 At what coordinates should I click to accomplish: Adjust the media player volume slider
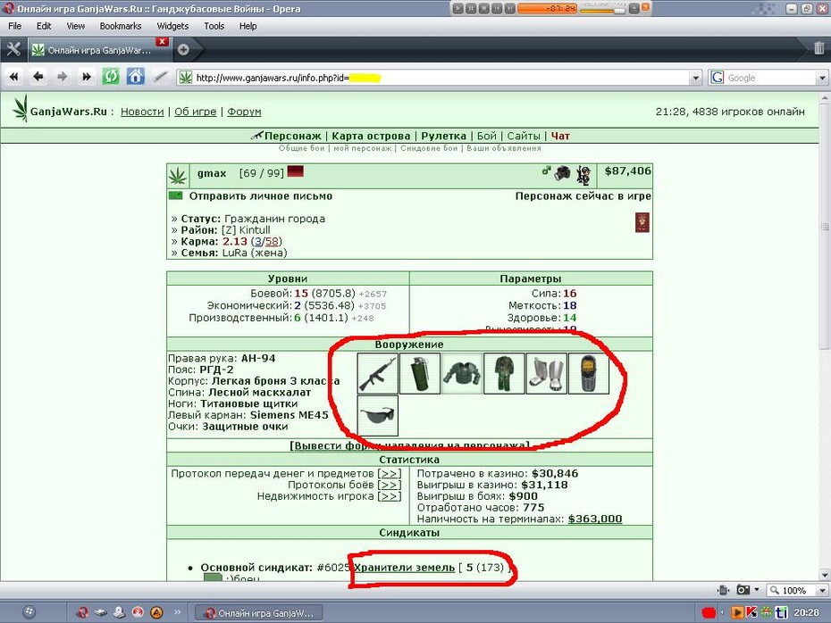pyautogui.click(x=602, y=10)
